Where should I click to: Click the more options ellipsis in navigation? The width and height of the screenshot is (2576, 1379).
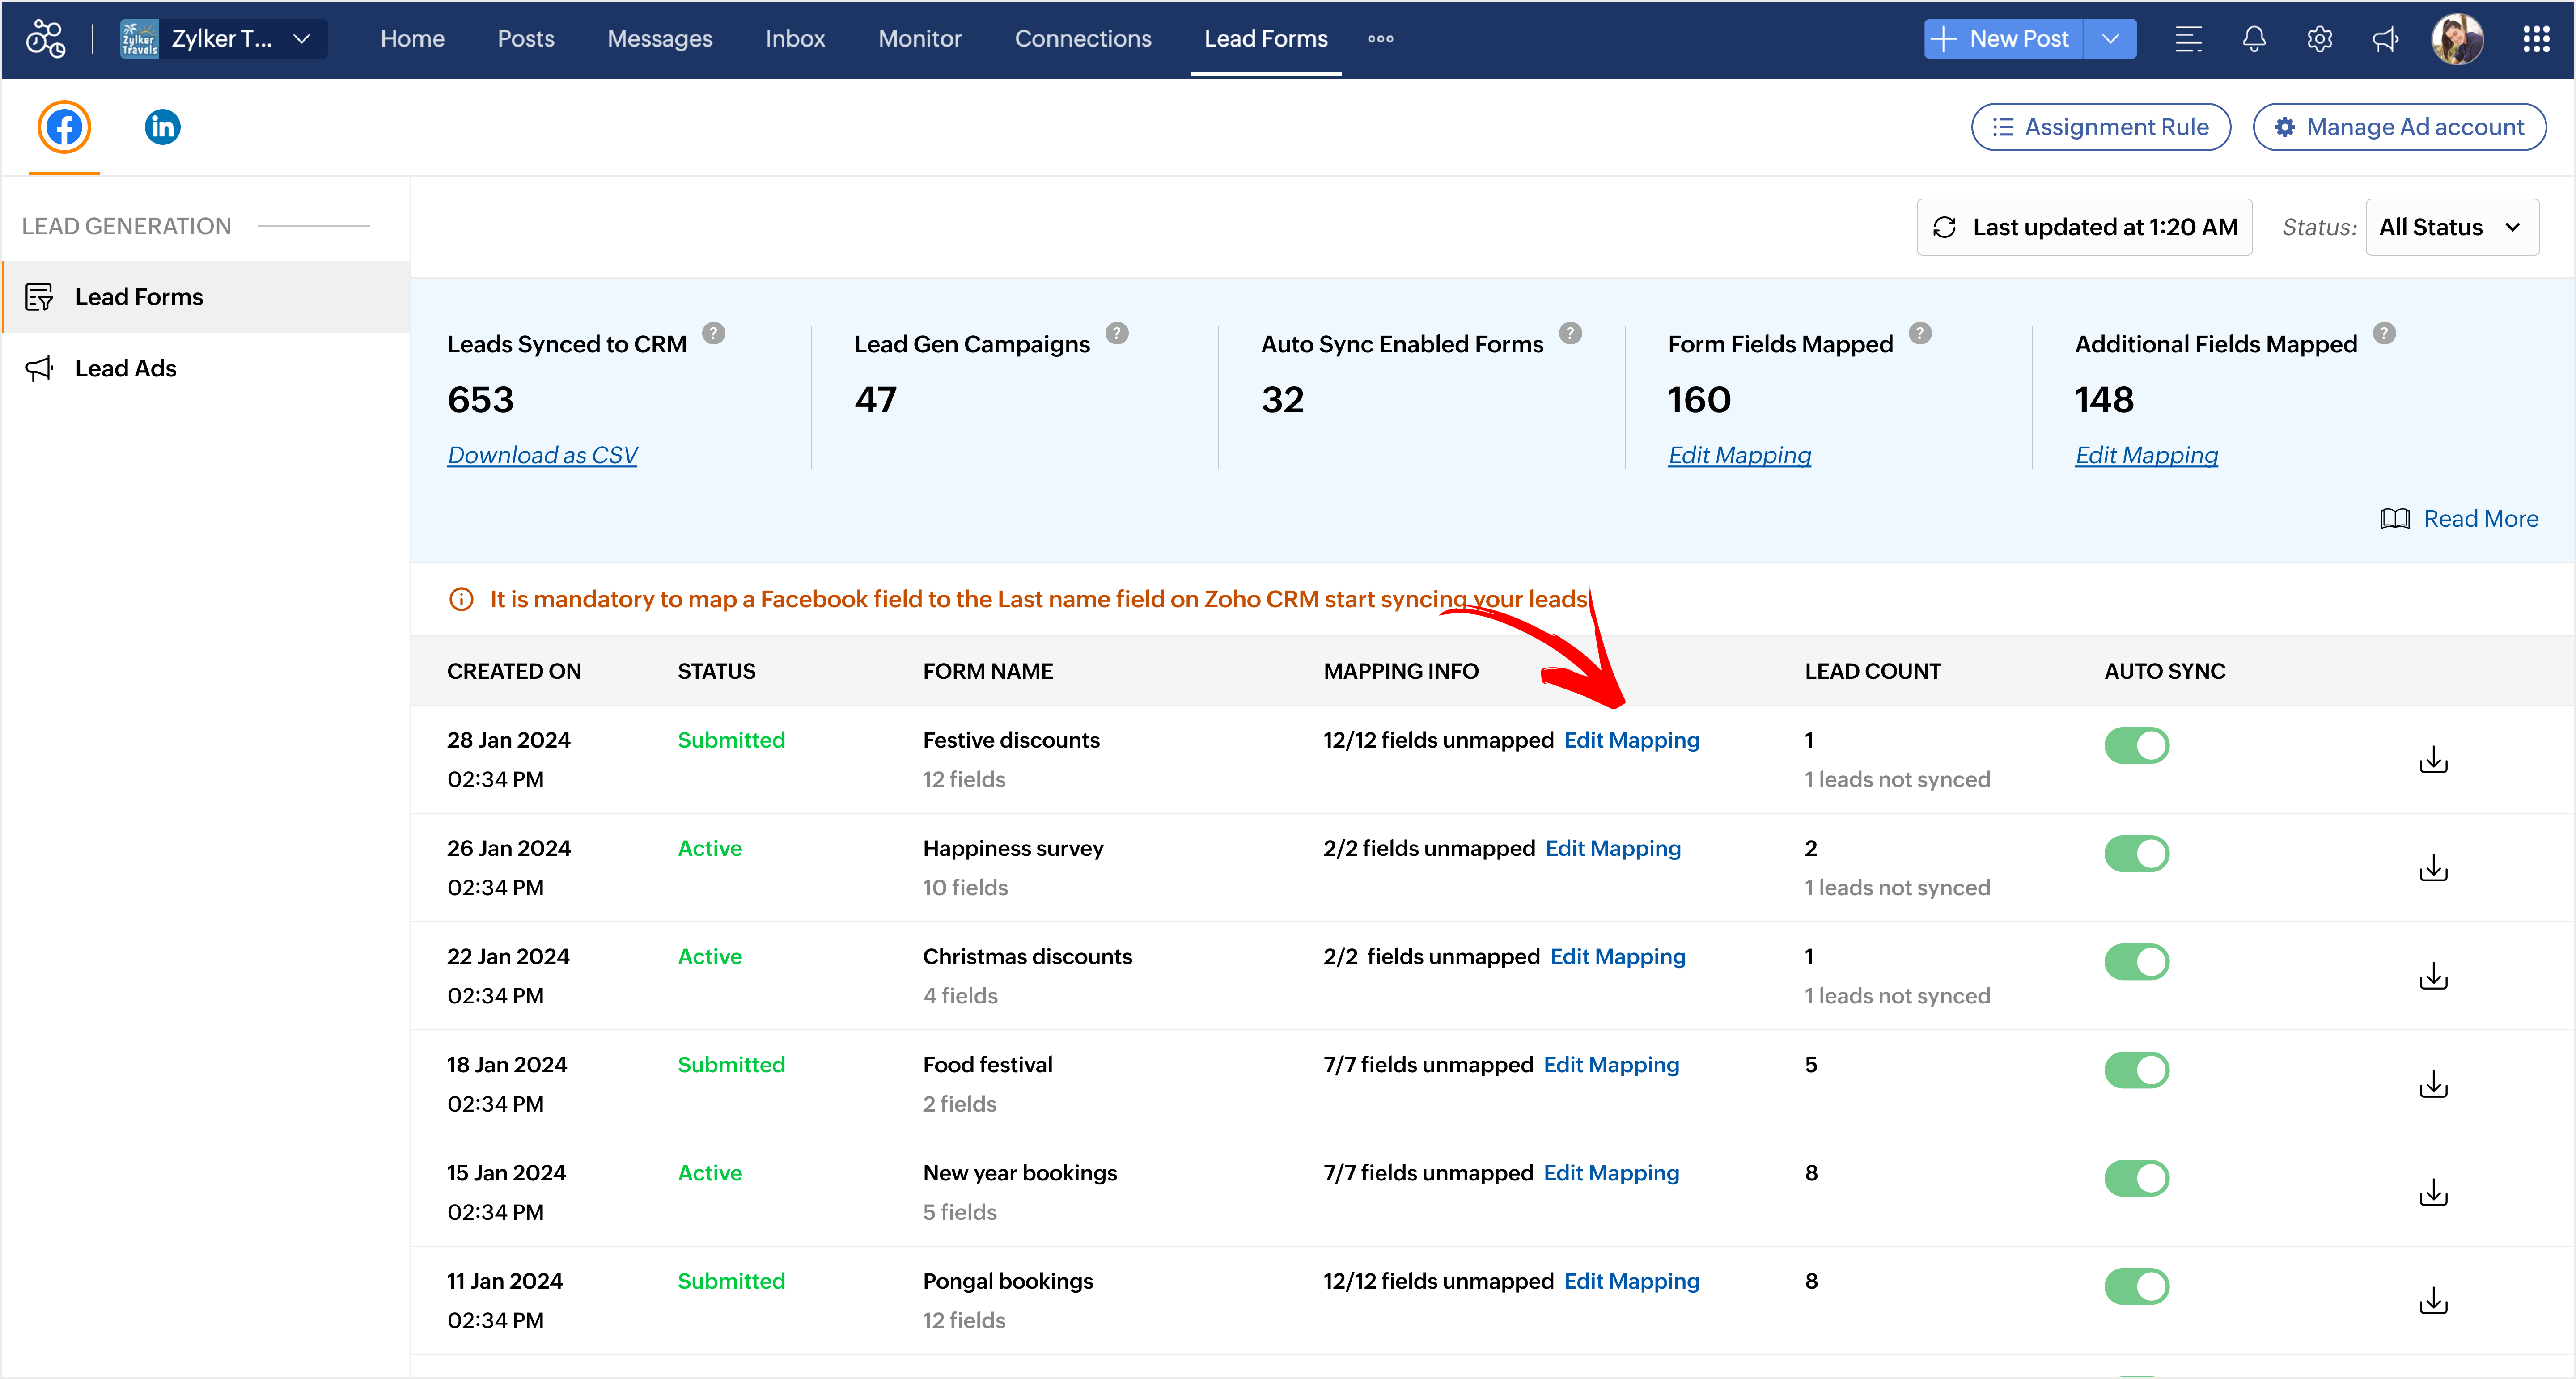[1380, 39]
